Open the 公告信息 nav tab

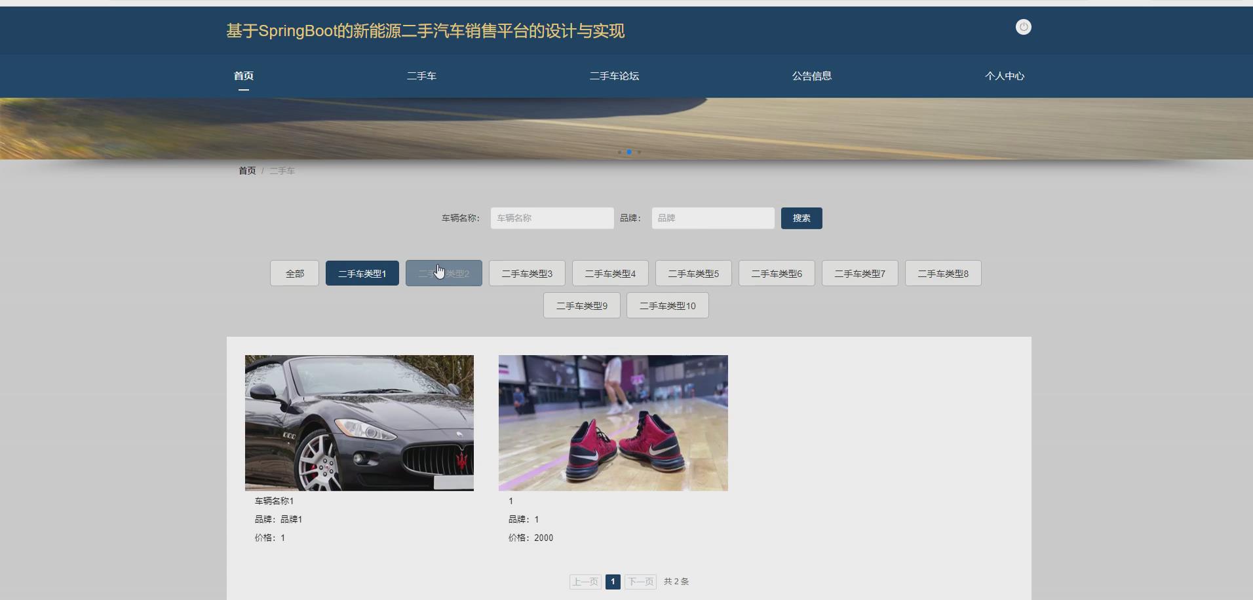click(x=811, y=76)
